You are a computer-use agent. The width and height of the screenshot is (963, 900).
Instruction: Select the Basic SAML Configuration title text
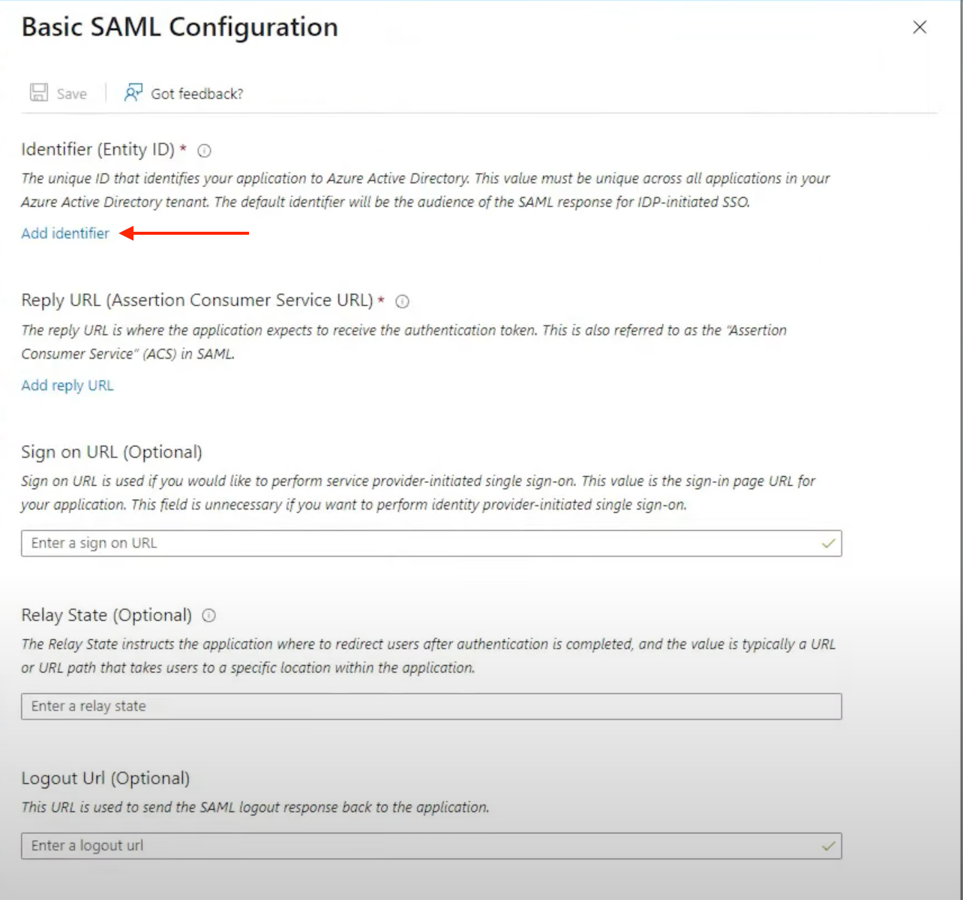[179, 27]
